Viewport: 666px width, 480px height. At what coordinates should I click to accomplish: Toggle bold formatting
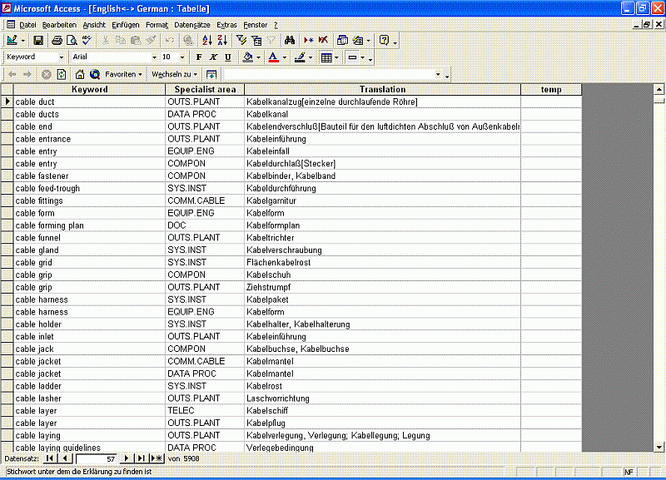(199, 57)
